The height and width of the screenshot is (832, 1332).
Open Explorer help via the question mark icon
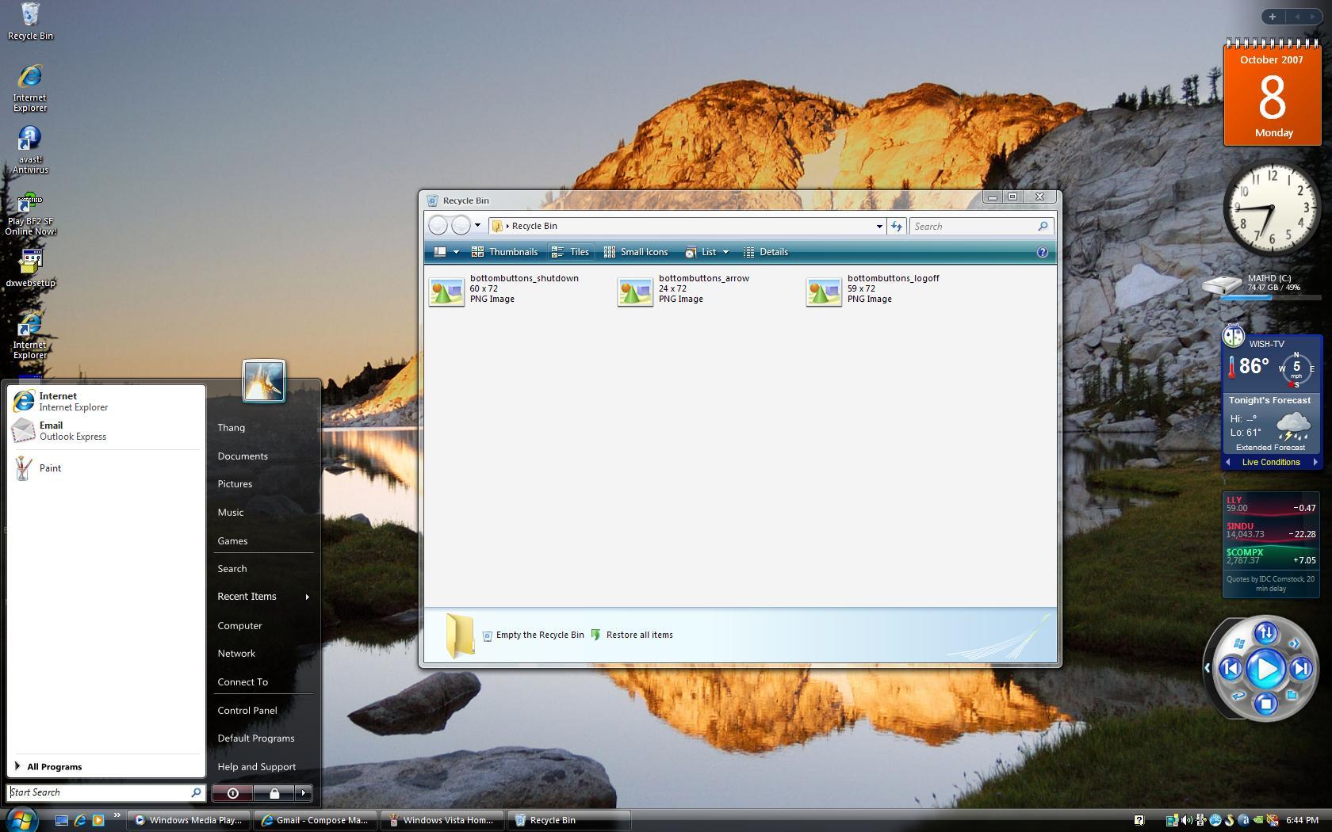(x=1042, y=252)
